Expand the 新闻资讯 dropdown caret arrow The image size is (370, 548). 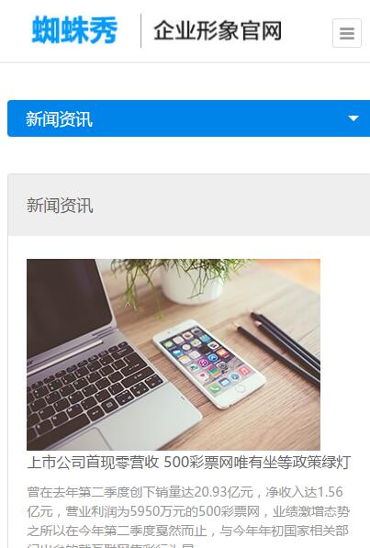[353, 118]
